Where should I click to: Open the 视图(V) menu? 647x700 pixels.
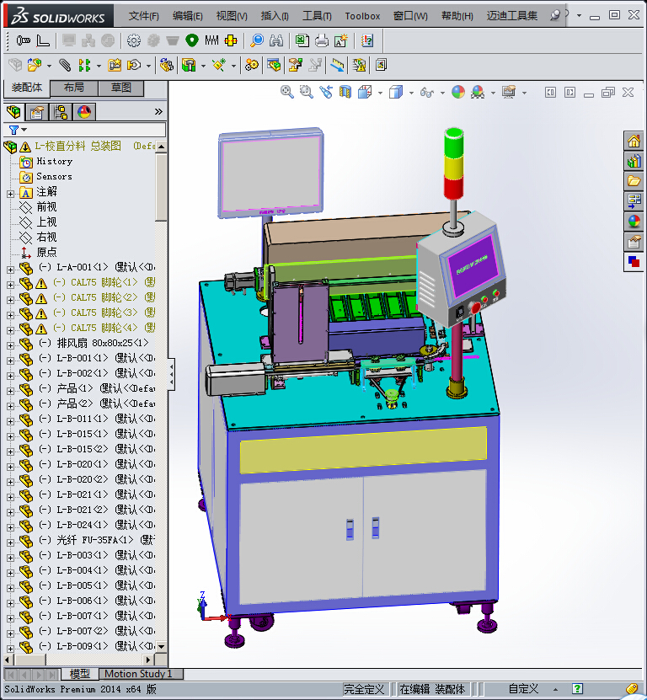[232, 16]
